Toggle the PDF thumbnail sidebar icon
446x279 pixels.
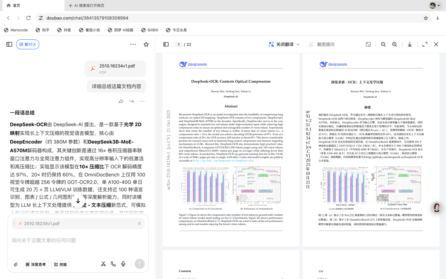pos(166,44)
